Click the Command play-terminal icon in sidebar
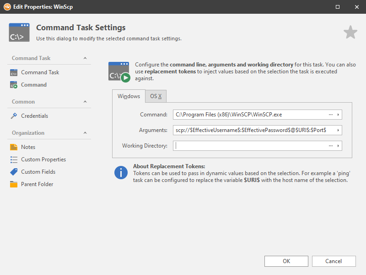This screenshot has height=275, width=366. point(14,85)
